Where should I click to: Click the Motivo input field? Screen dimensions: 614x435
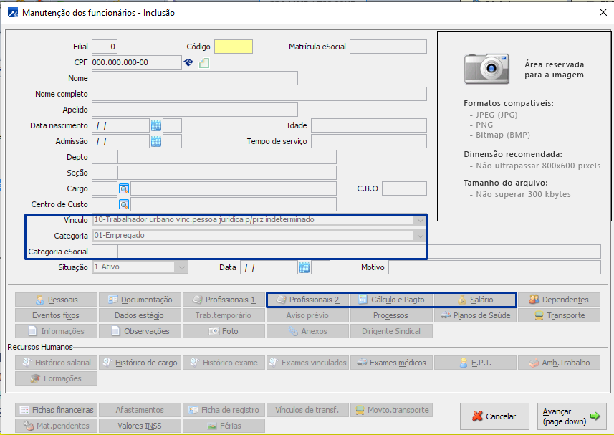coord(494,267)
